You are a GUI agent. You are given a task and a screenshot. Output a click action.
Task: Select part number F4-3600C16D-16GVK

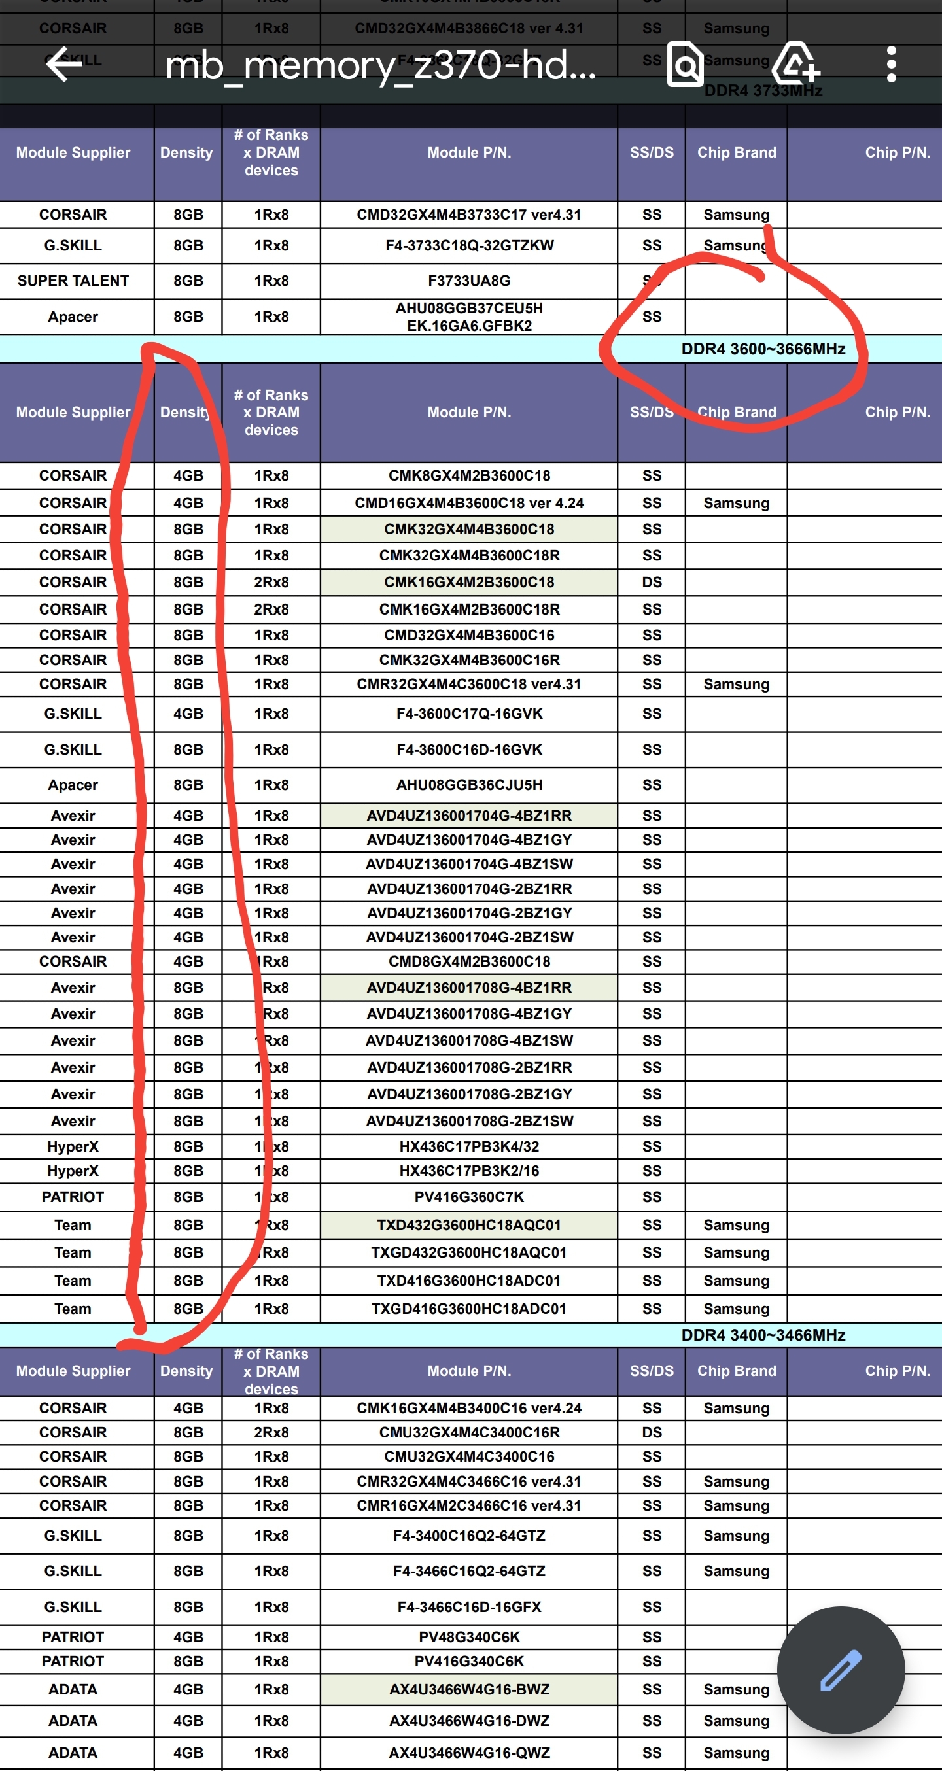[469, 749]
